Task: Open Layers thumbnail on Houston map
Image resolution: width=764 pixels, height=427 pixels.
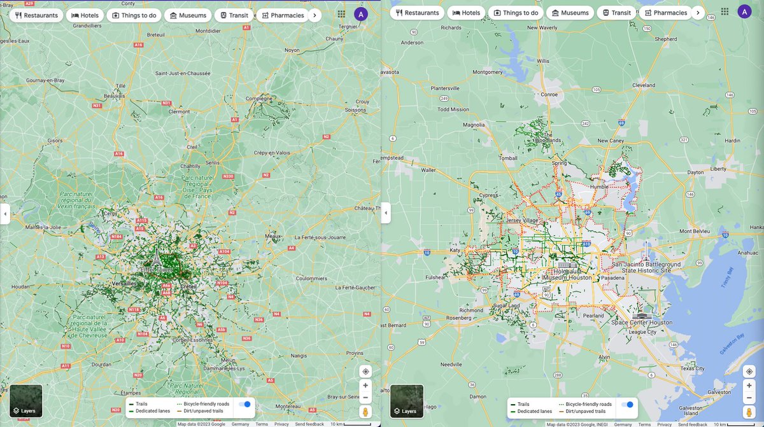Action: point(407,401)
